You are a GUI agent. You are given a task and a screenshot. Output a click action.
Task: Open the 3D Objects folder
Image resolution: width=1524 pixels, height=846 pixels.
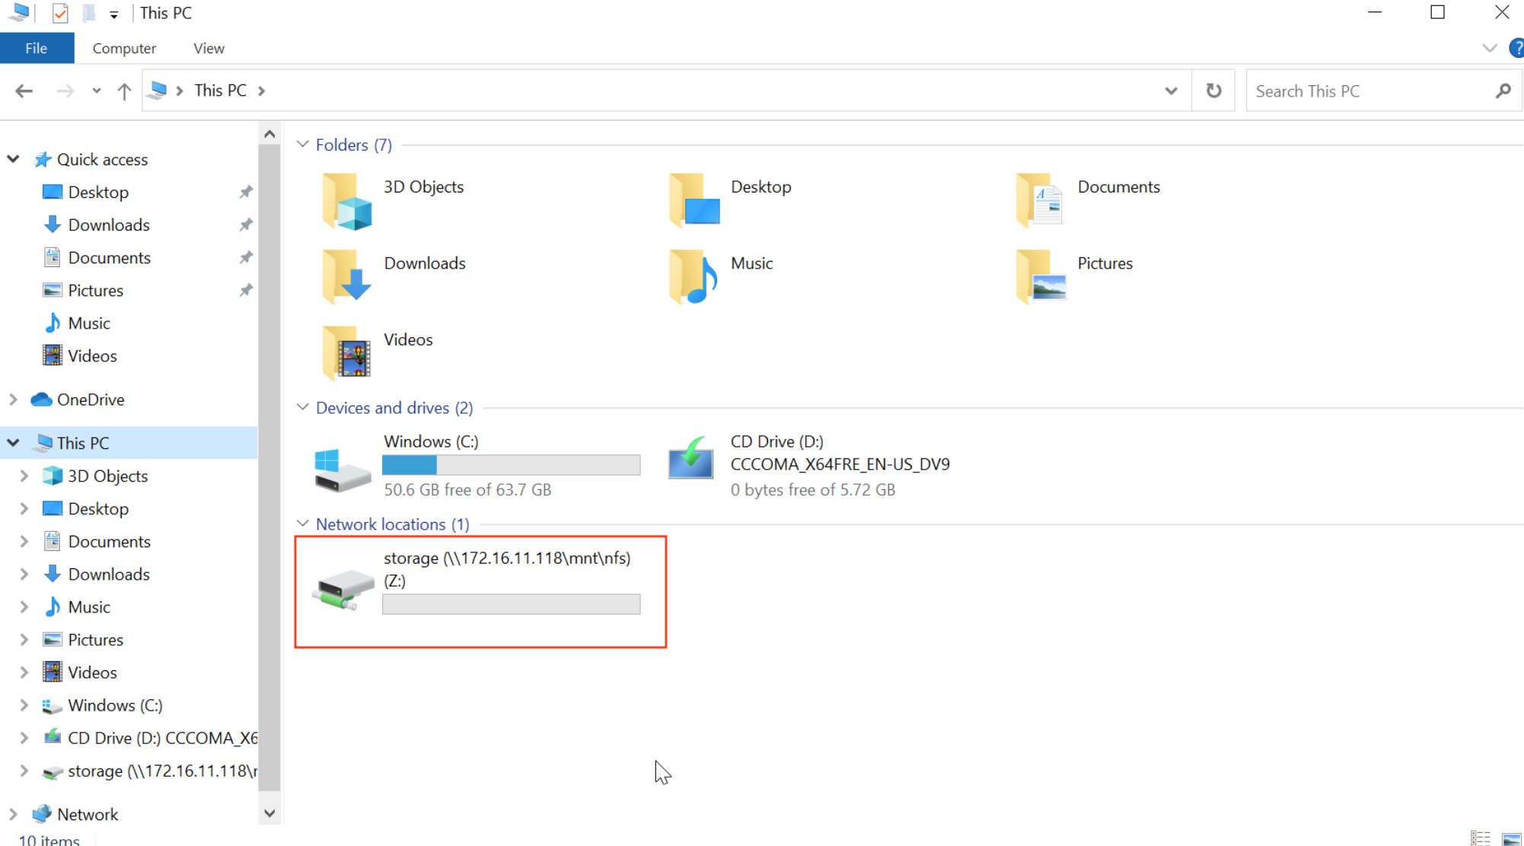347,202
